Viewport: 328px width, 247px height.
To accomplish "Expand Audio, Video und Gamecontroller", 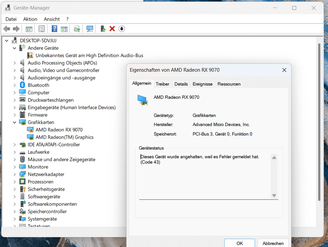I will (x=15, y=70).
